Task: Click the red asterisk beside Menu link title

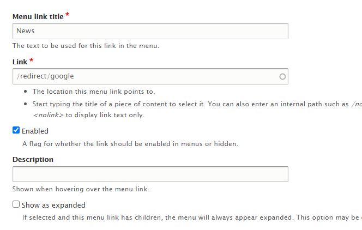Action: [67, 15]
